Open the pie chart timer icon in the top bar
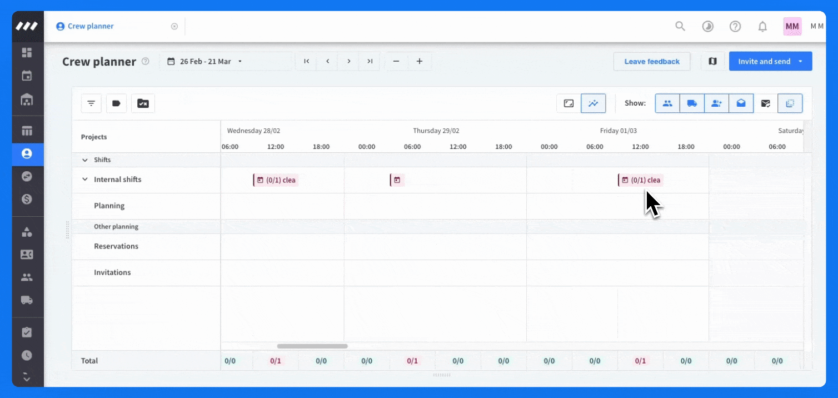 (708, 26)
